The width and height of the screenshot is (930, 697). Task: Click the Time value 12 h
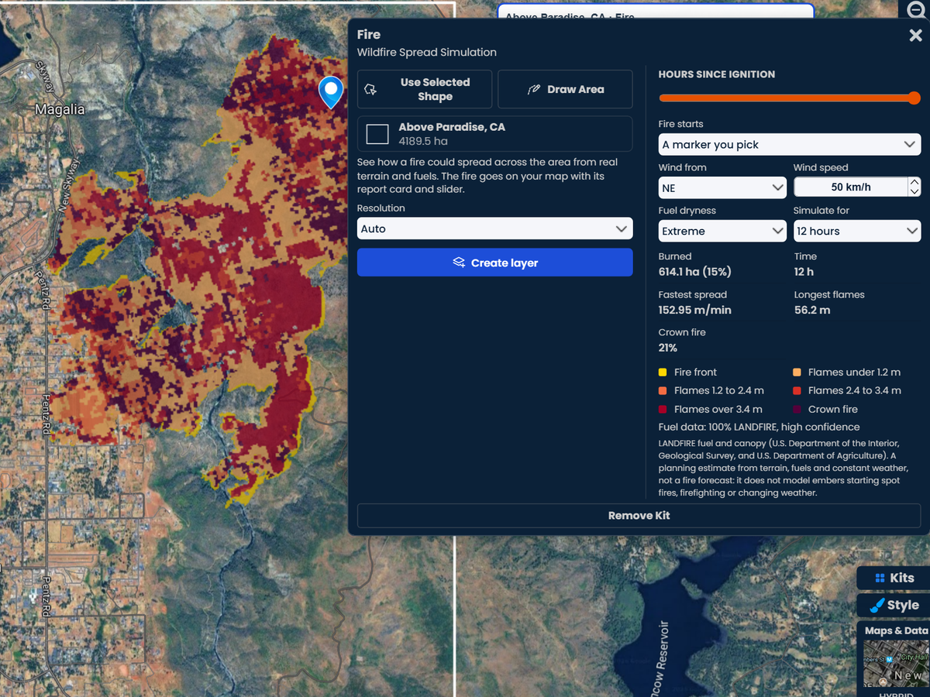(804, 272)
